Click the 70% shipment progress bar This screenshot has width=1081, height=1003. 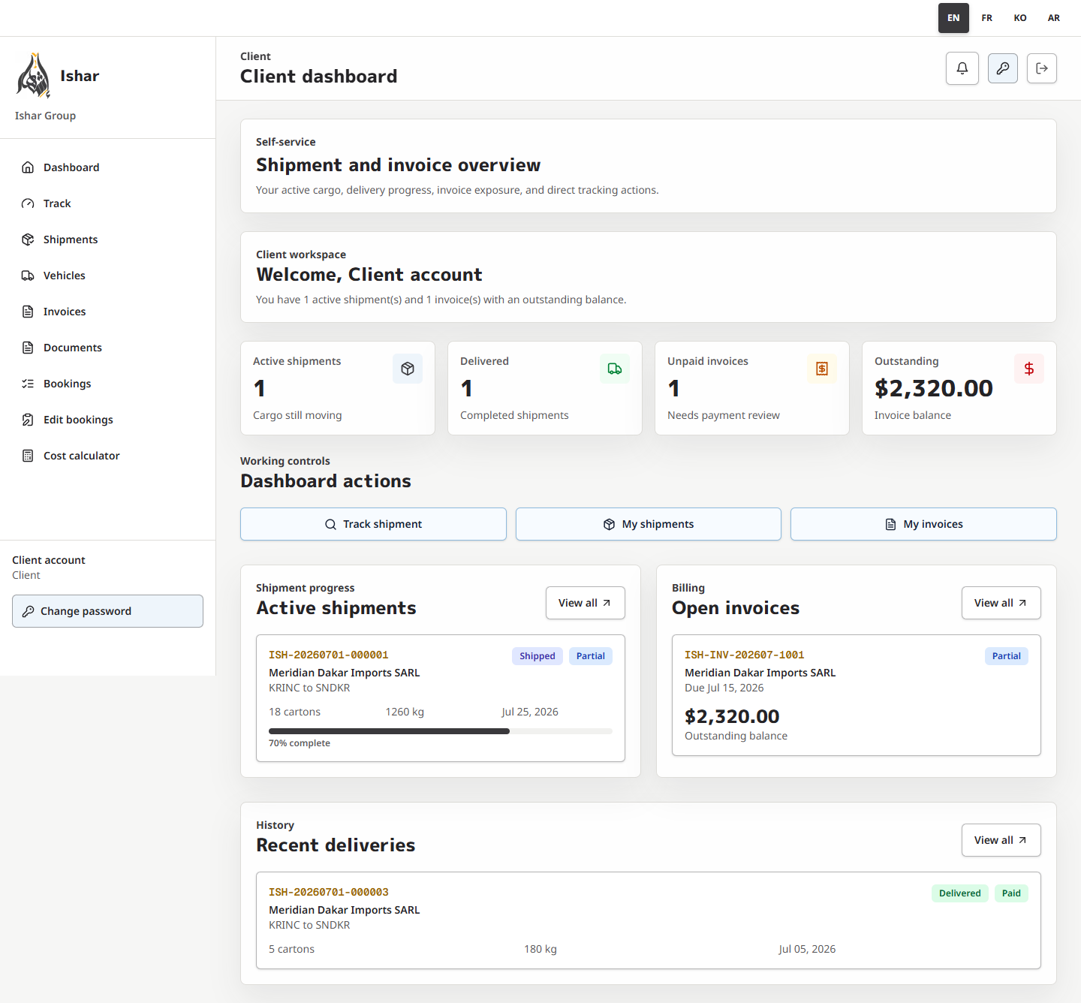click(x=441, y=731)
